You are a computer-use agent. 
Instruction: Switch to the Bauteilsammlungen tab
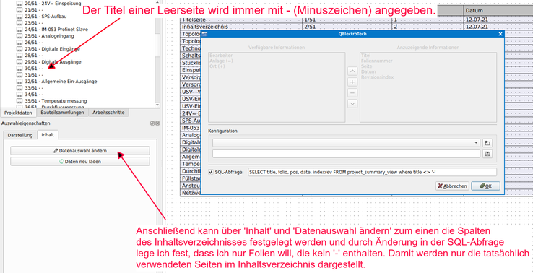click(x=62, y=113)
